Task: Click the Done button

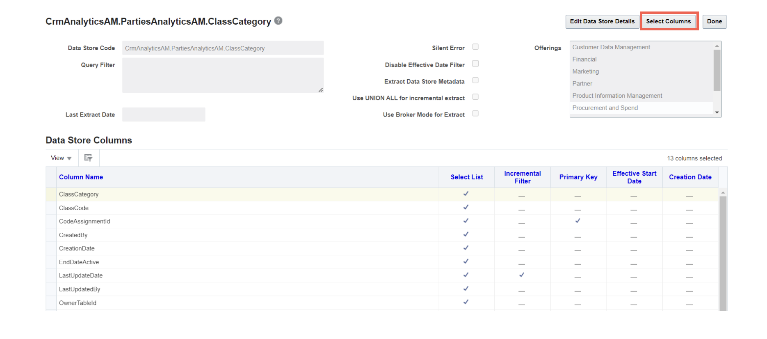Action: pyautogui.click(x=714, y=21)
